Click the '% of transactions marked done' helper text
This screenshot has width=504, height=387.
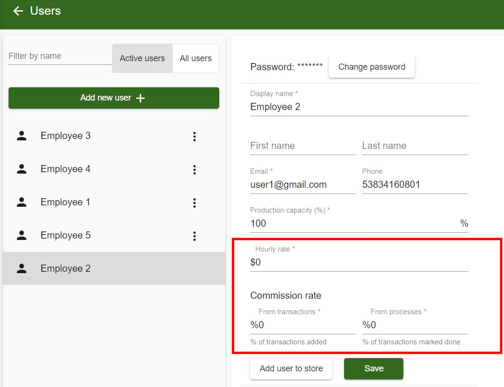point(411,342)
